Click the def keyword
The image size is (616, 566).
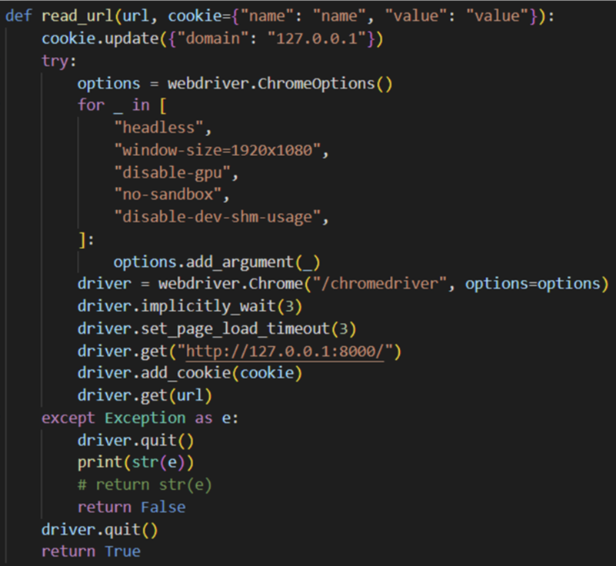tap(18, 16)
